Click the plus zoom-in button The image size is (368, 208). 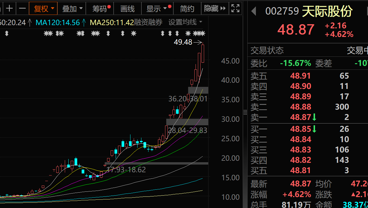(x=9, y=8)
